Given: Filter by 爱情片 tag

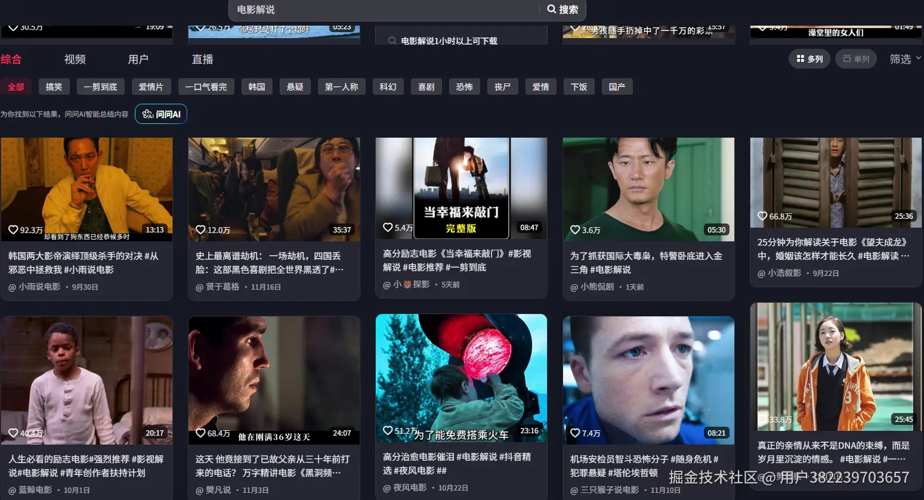Looking at the screenshot, I should (x=152, y=86).
